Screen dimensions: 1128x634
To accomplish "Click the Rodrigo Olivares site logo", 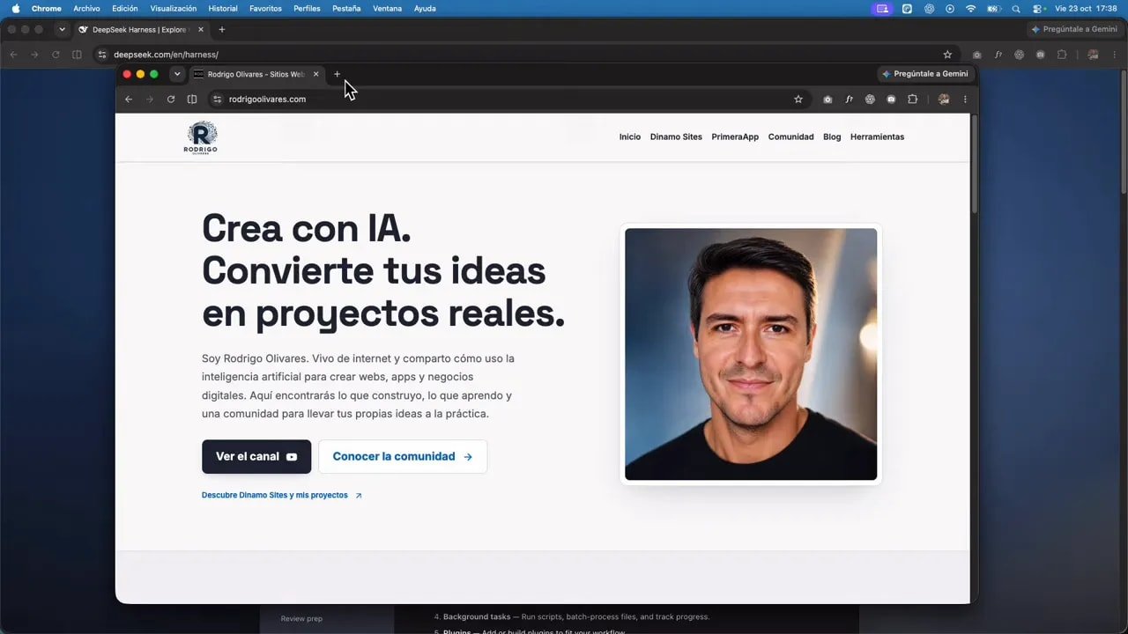I will [201, 137].
